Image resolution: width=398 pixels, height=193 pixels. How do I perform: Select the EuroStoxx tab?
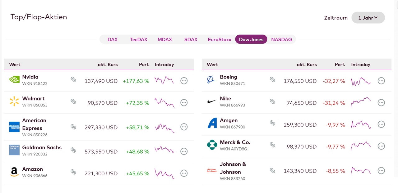(x=220, y=39)
